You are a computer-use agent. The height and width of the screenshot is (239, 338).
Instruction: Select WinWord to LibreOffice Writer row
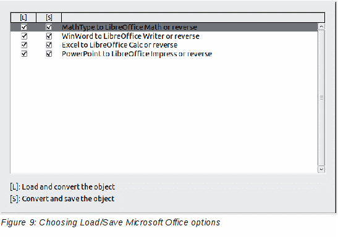[164, 36]
